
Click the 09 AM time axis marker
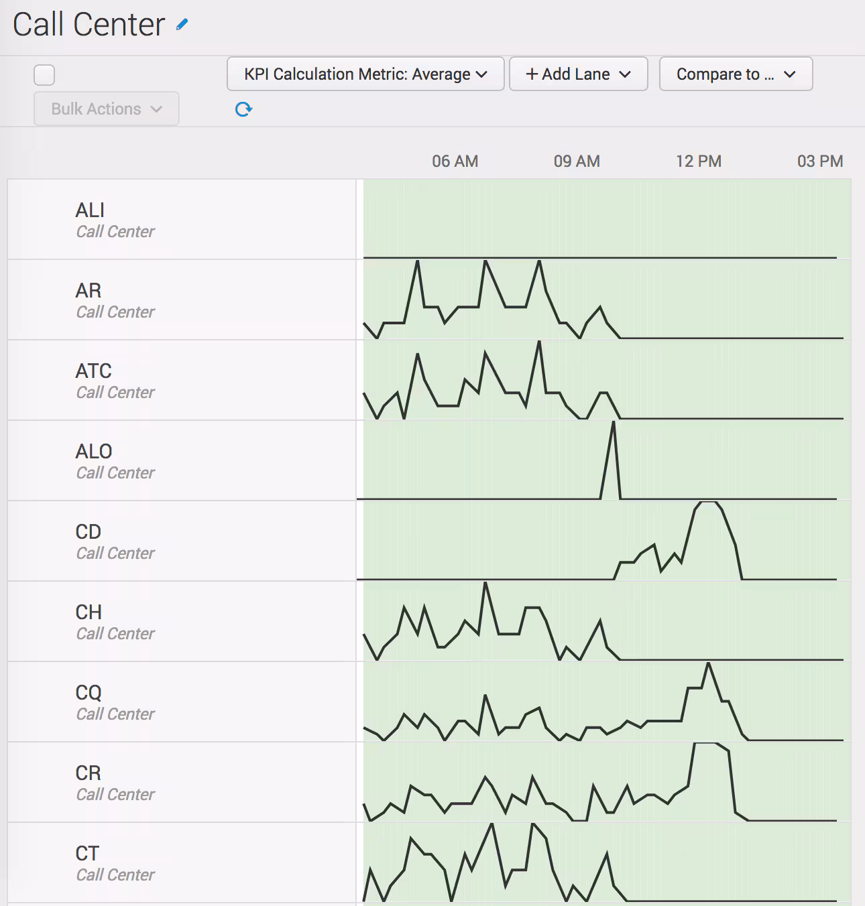pyautogui.click(x=577, y=161)
